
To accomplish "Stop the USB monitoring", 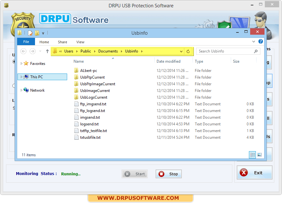I will click(x=169, y=174).
